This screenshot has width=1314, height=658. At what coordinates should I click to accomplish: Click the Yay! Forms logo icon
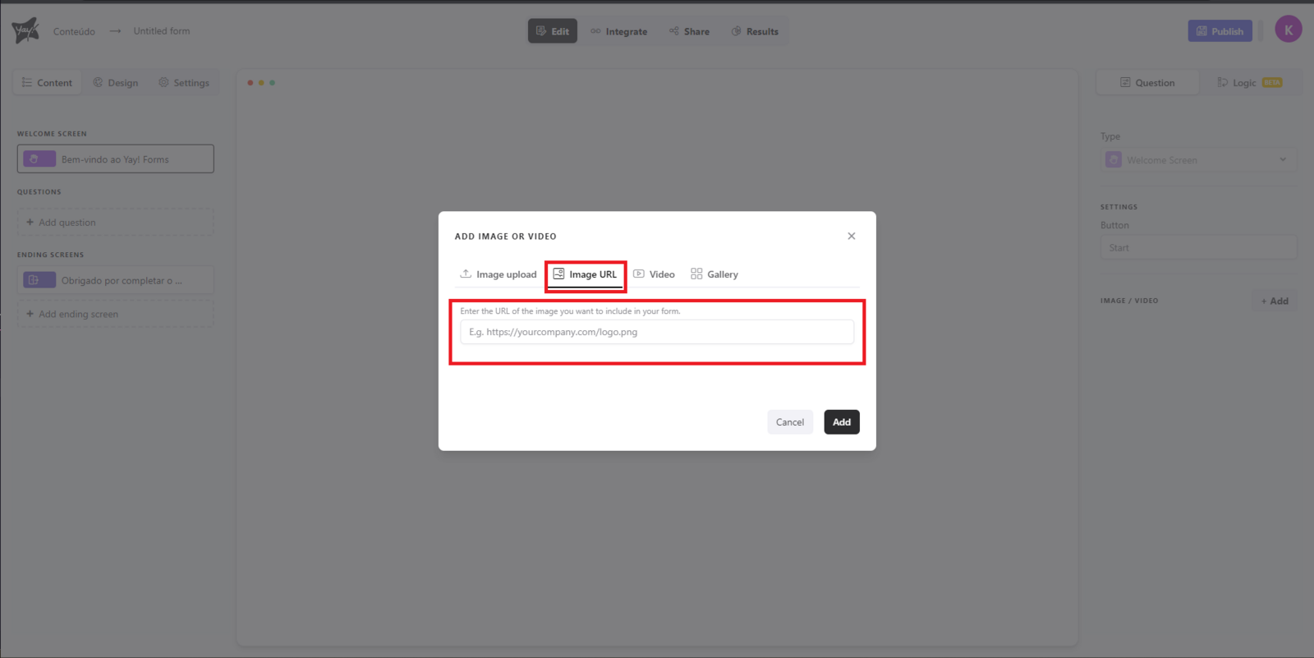click(x=25, y=31)
